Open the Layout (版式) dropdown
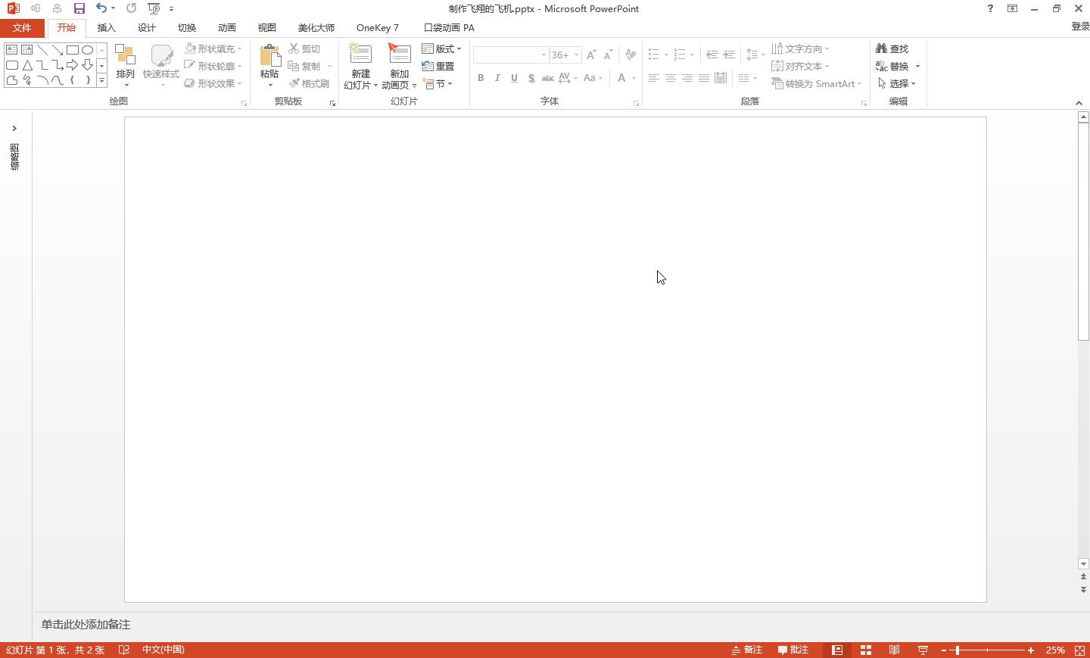The image size is (1090, 658). pos(441,48)
